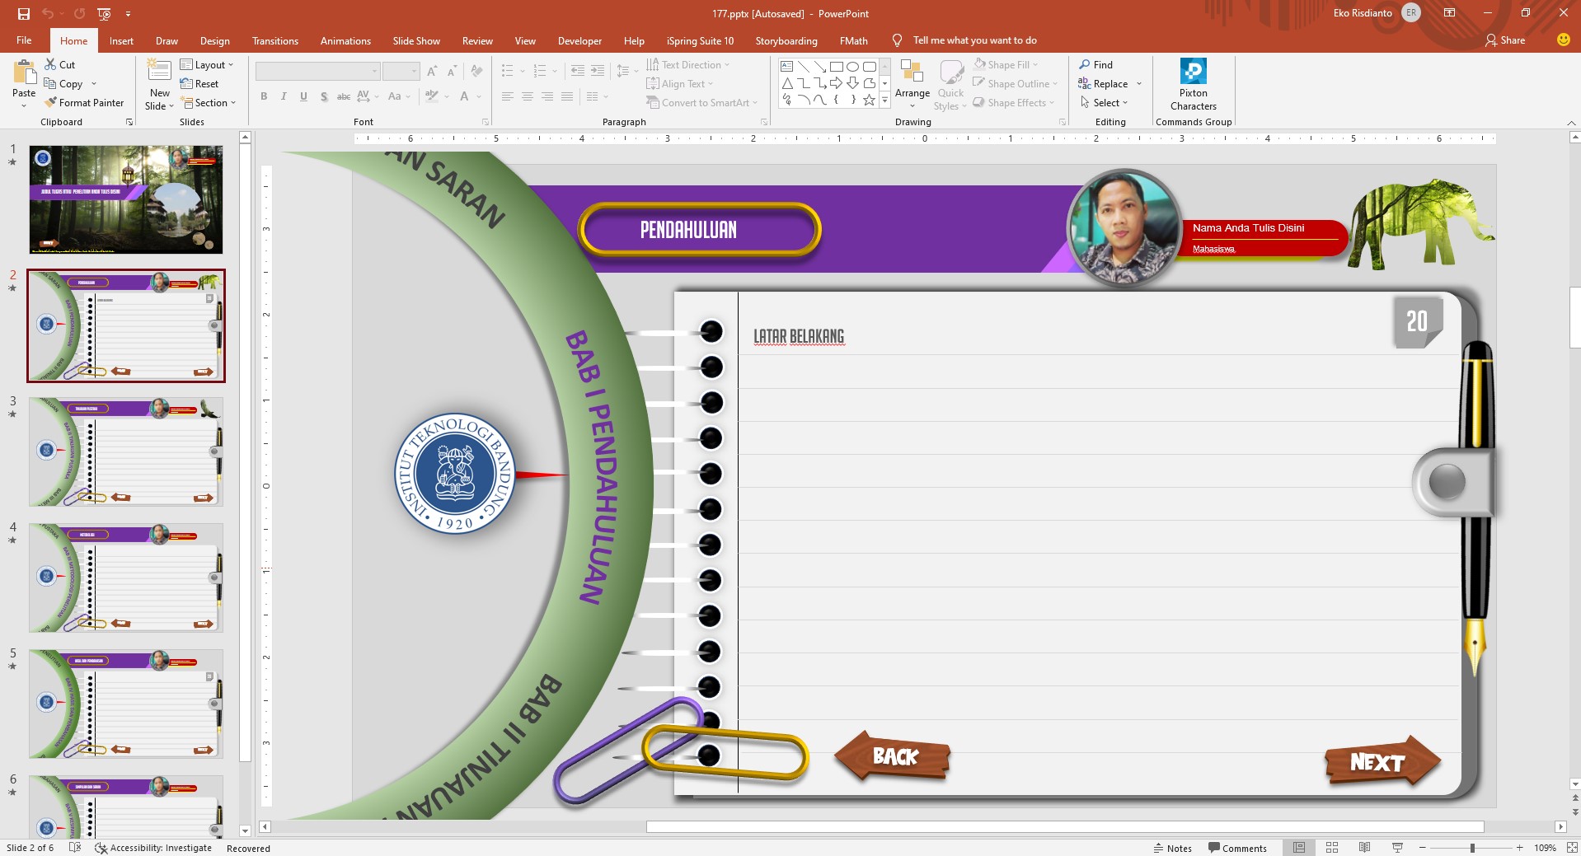Align text right
Image resolution: width=1581 pixels, height=856 pixels.
pos(547,96)
